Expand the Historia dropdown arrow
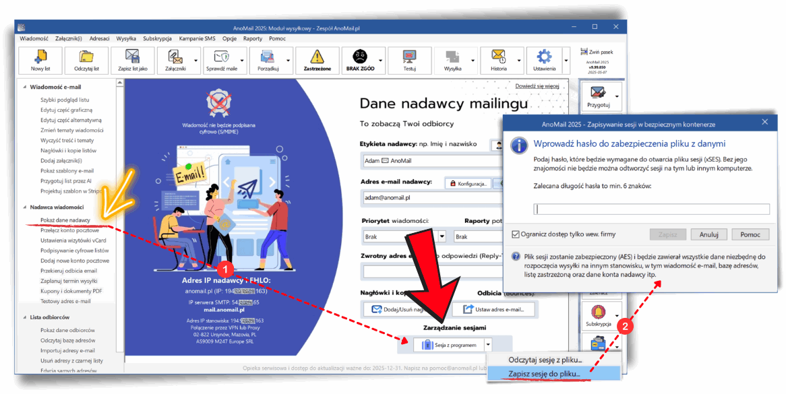This screenshot has width=786, height=394. pos(519,61)
